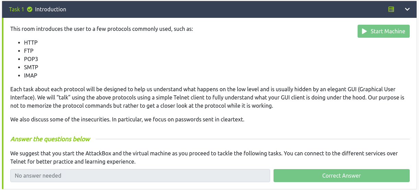This screenshot has width=419, height=190.
Task: Click the paragraph starting 'Each task about each protocol'
Action: click(206, 97)
